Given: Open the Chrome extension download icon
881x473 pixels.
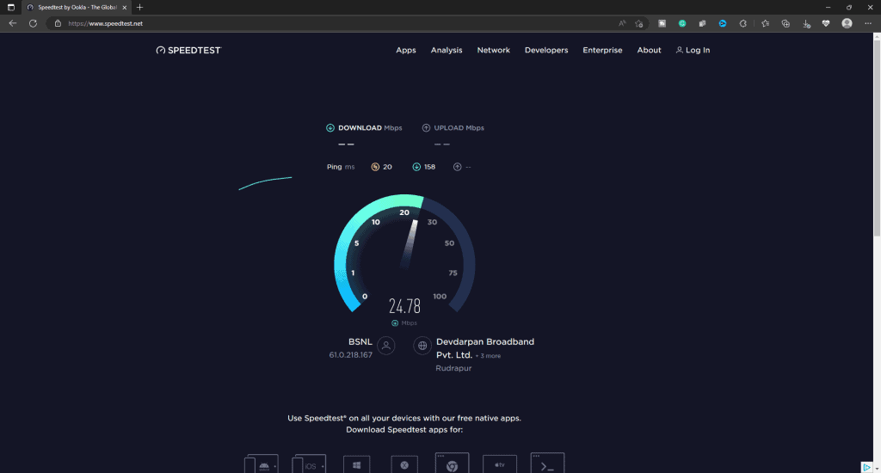Looking at the screenshot, I should pyautogui.click(x=452, y=464).
